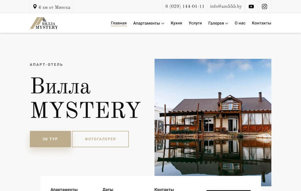Select the Апартаменты field in booking form
The image size is (301, 191).
point(64,189)
